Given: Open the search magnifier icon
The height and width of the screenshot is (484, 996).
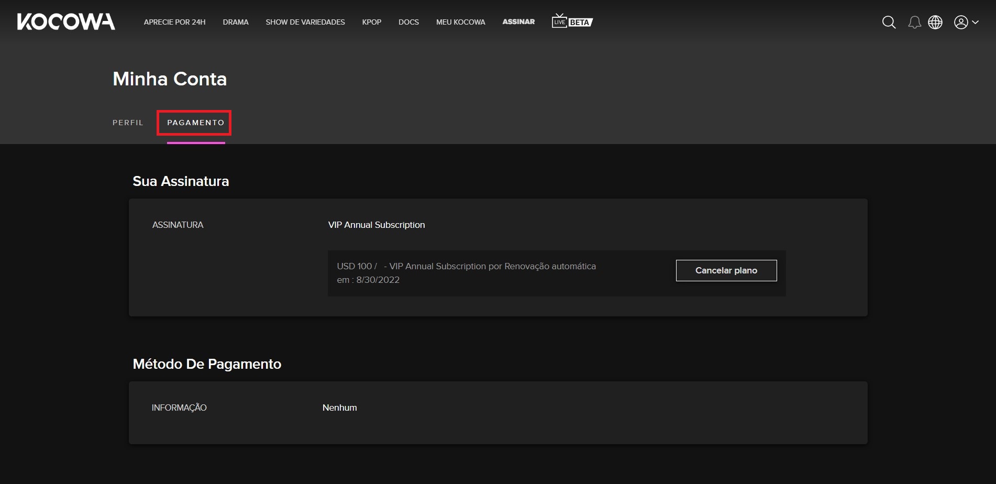Looking at the screenshot, I should point(889,22).
